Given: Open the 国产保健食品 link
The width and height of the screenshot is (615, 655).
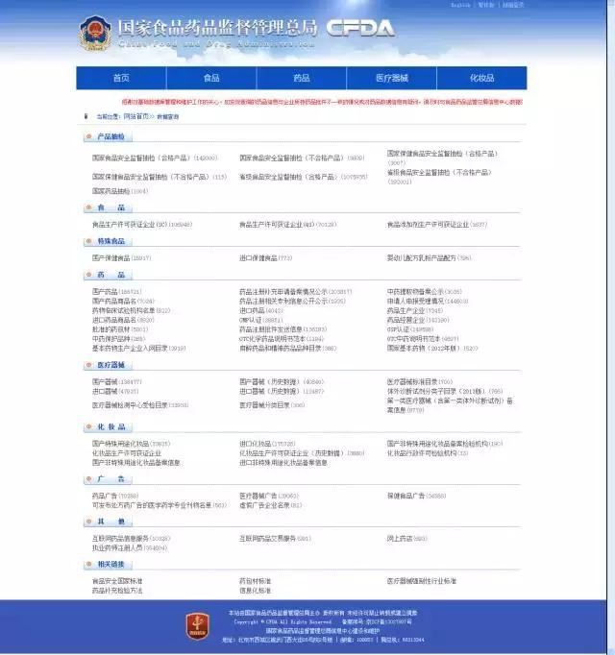Looking at the screenshot, I should 121,258.
